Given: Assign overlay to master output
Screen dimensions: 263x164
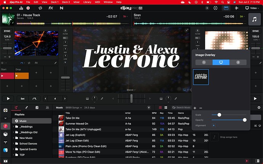Looking at the screenshot, I should (221, 62).
